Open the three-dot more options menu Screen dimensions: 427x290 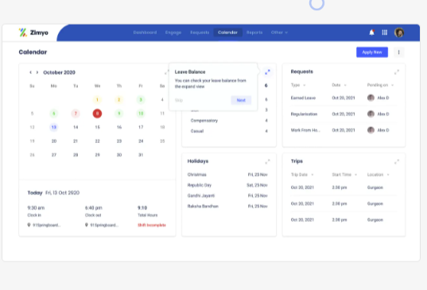click(399, 52)
